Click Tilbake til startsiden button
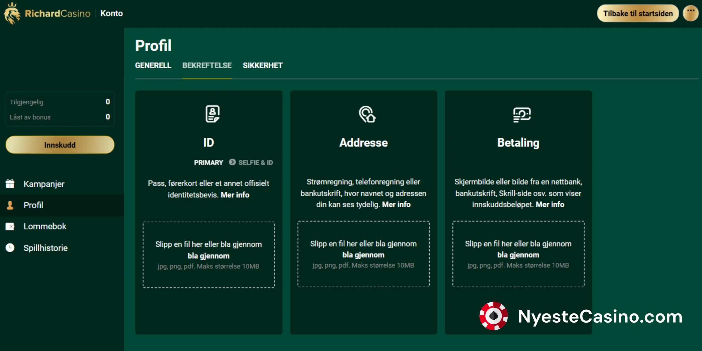The height and width of the screenshot is (351, 702). 638,13
